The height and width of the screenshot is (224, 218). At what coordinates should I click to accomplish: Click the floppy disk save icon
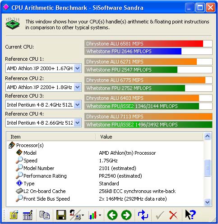tap(61, 215)
